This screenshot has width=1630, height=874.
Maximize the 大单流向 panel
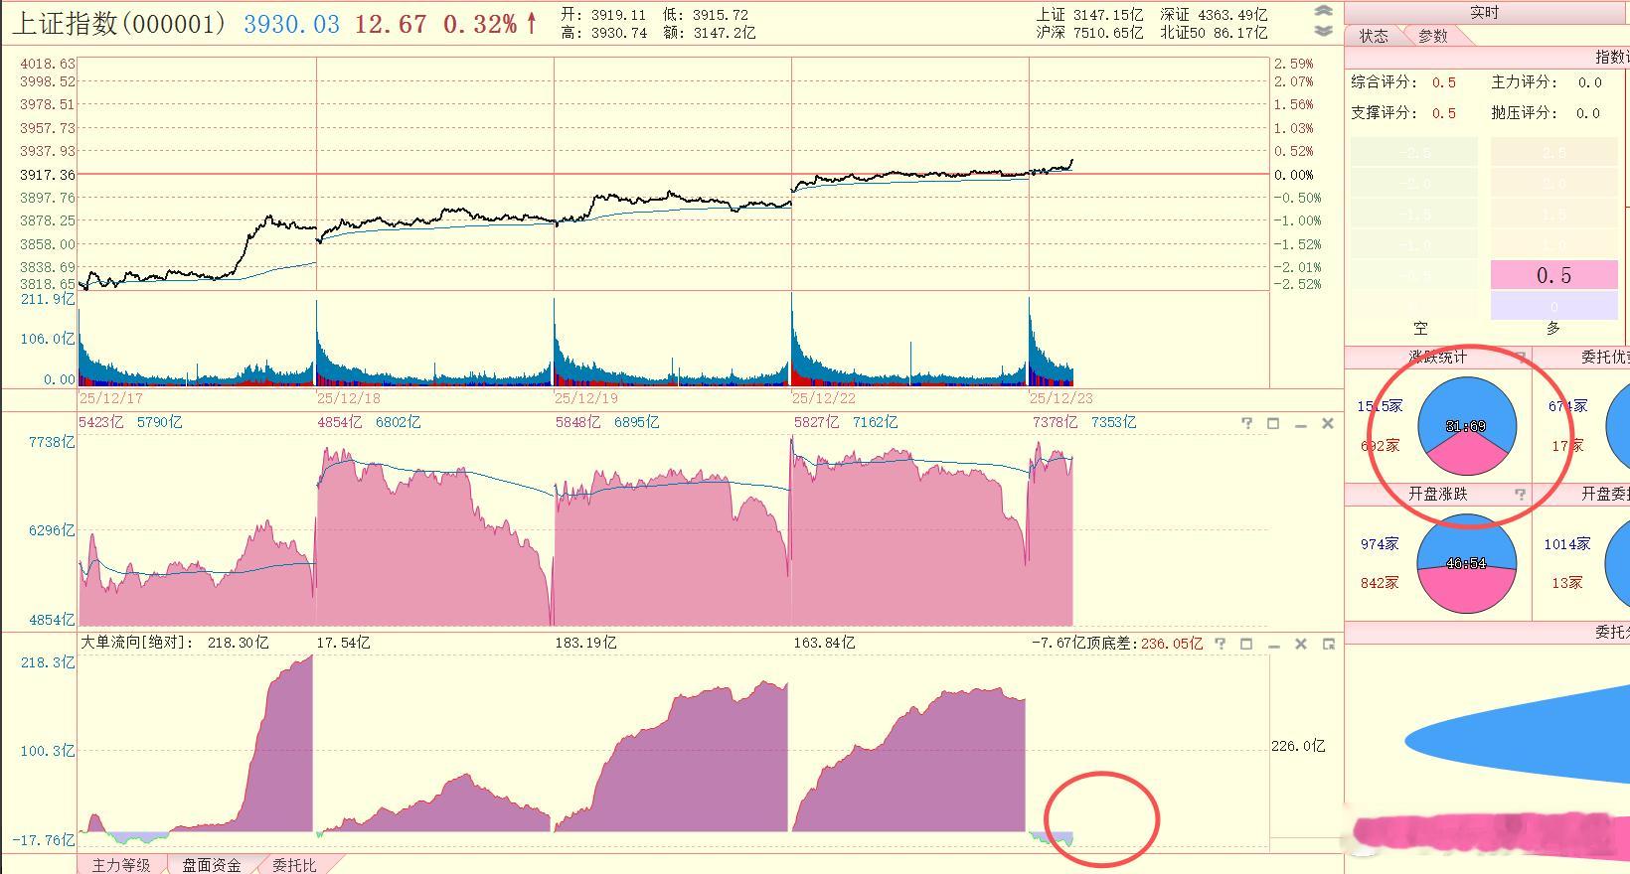click(1246, 644)
